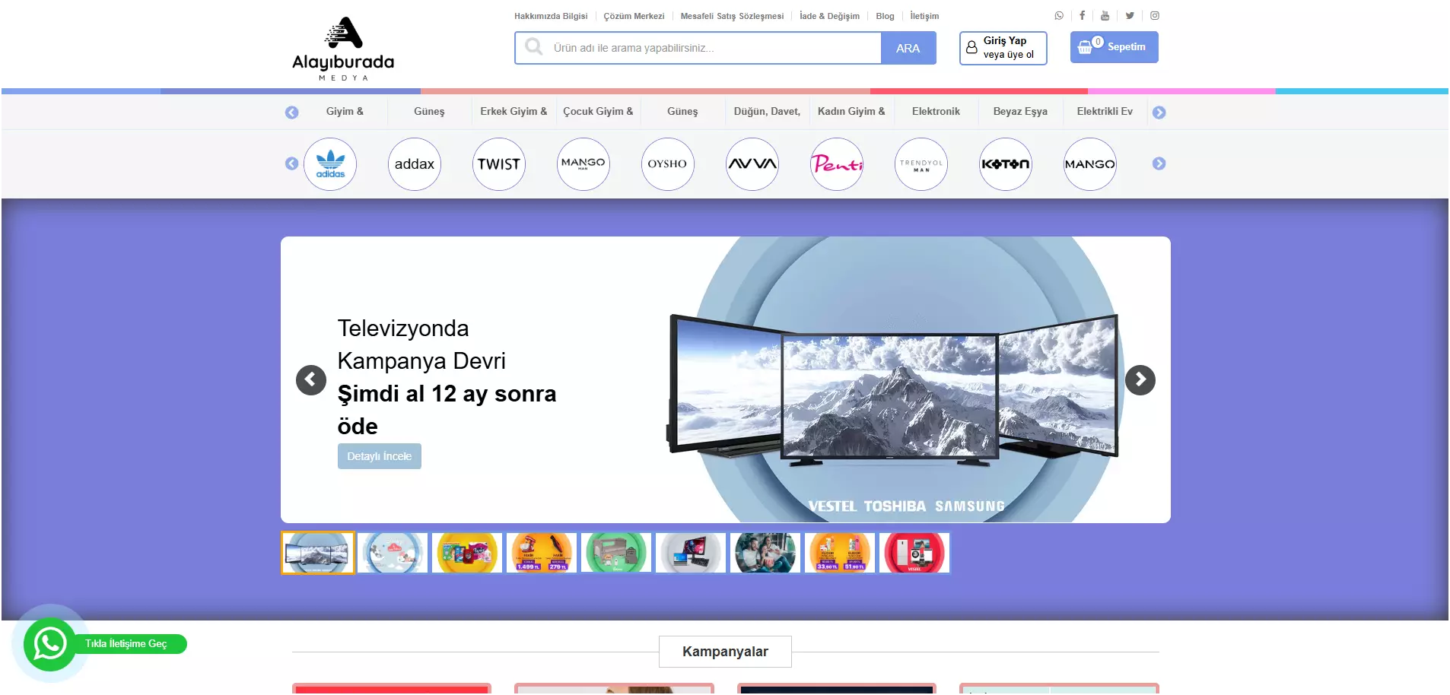Go to previous banner slide
This screenshot has height=695, width=1450.
pos(311,380)
